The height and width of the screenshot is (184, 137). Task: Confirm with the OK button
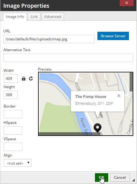pyautogui.click(x=101, y=178)
